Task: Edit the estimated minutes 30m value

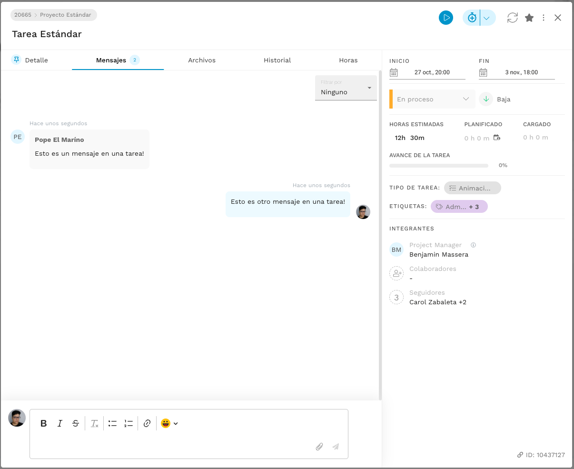Action: point(417,138)
